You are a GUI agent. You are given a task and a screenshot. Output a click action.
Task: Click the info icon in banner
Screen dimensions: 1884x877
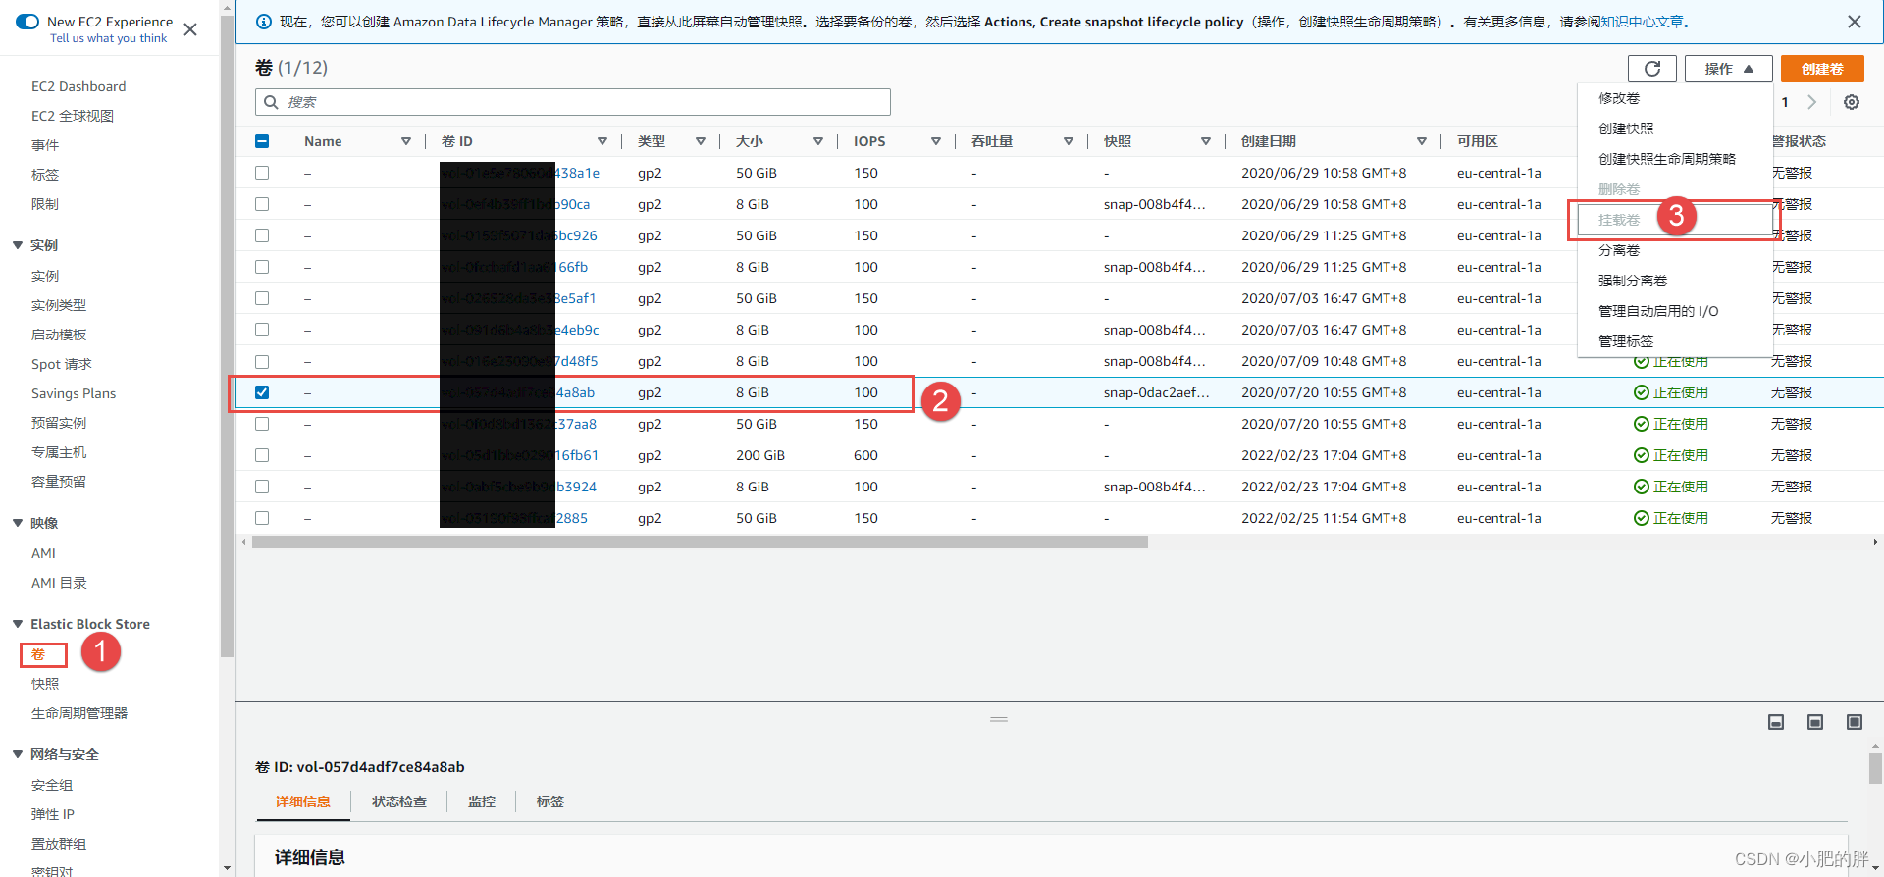(264, 22)
